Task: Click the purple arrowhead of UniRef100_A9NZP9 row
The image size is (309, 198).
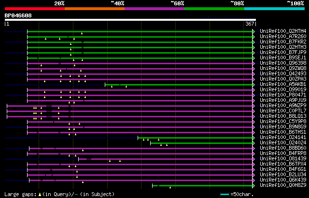Action: (253, 106)
